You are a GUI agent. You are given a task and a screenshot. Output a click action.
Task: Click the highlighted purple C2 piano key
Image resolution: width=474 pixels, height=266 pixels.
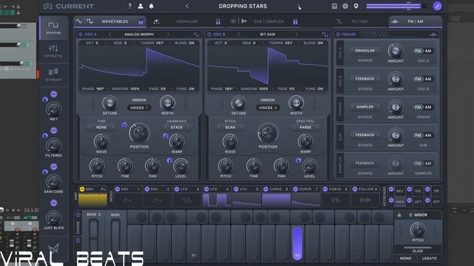[x=298, y=243]
